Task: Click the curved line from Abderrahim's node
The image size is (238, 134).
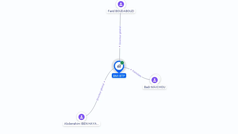Action: click(92, 109)
